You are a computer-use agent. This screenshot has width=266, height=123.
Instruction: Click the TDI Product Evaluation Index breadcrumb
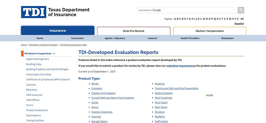coord(73,45)
